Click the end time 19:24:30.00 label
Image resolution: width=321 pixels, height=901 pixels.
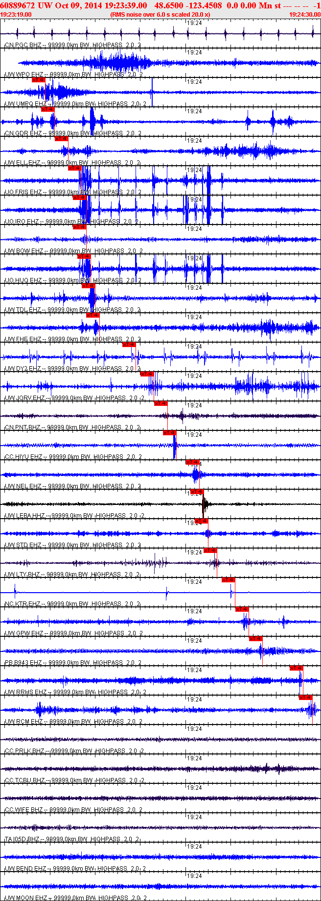305,15
